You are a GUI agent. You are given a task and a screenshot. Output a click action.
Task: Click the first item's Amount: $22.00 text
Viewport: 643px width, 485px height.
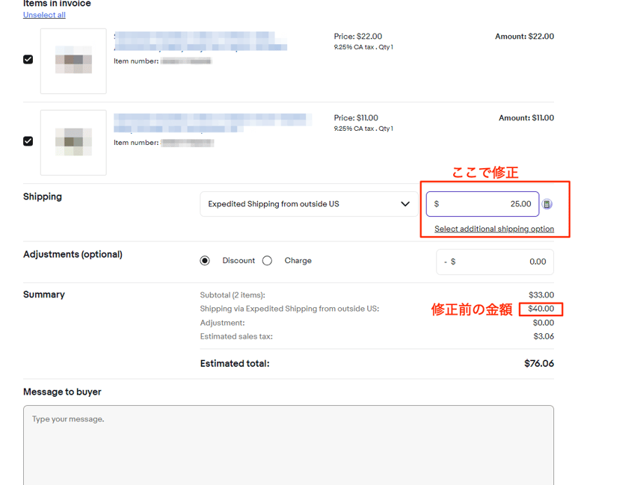[524, 37]
